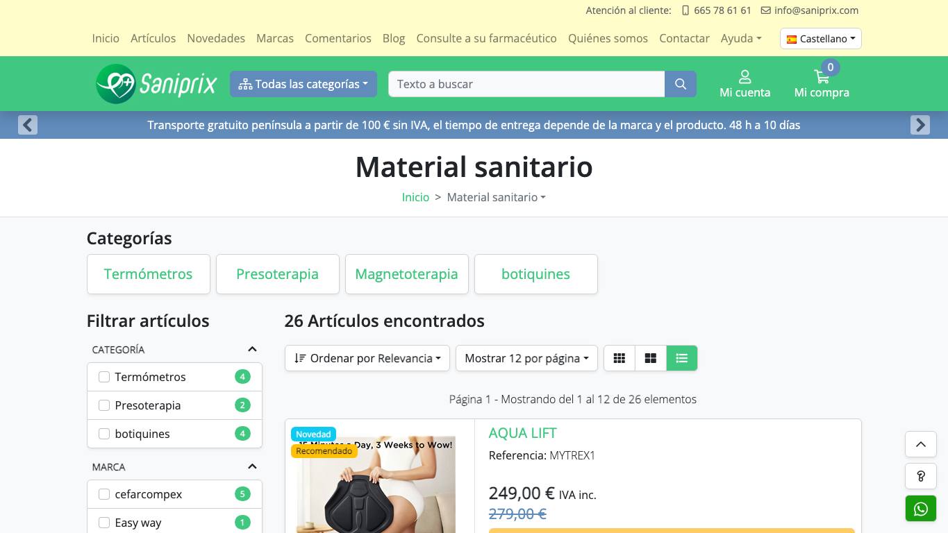Click phone number 665 78 61 61

(722, 10)
